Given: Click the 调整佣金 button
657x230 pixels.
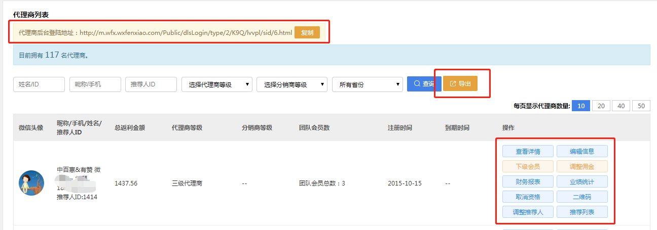Looking at the screenshot, I should 581,166.
